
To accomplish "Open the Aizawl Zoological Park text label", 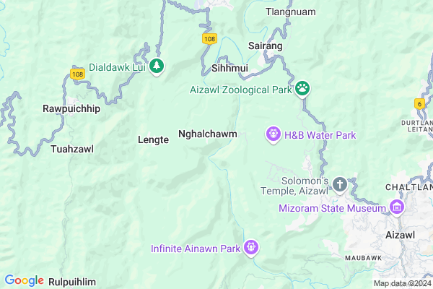I will (241, 90).
